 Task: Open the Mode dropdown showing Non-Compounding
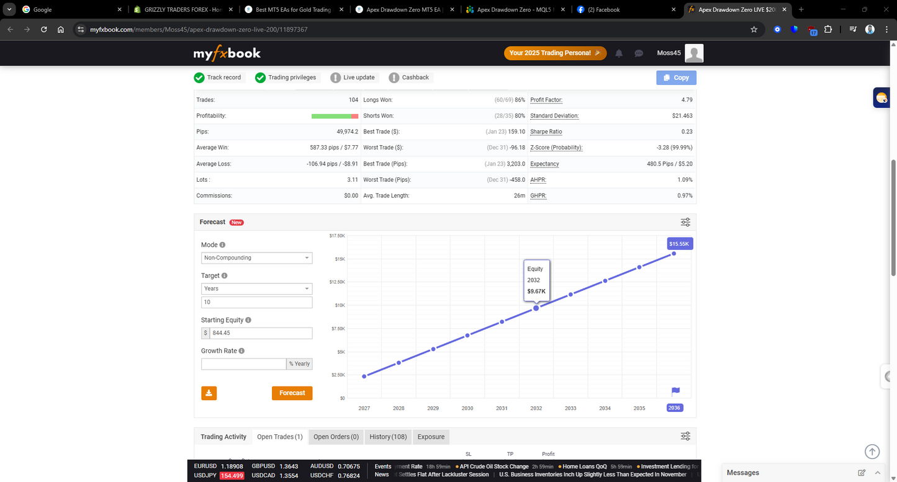pos(256,257)
